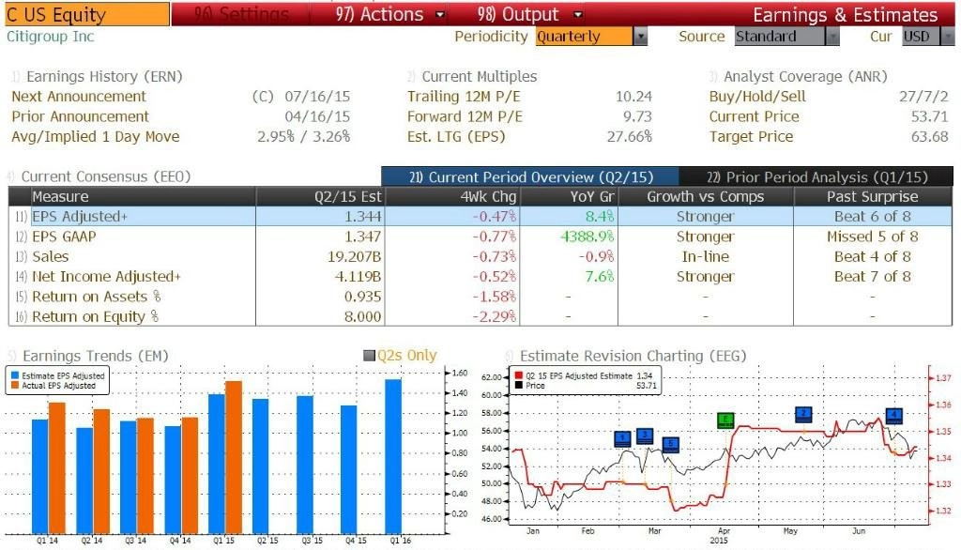The height and width of the screenshot is (550, 961).
Task: Click the Q2/15 Est column header
Action: [x=321, y=197]
